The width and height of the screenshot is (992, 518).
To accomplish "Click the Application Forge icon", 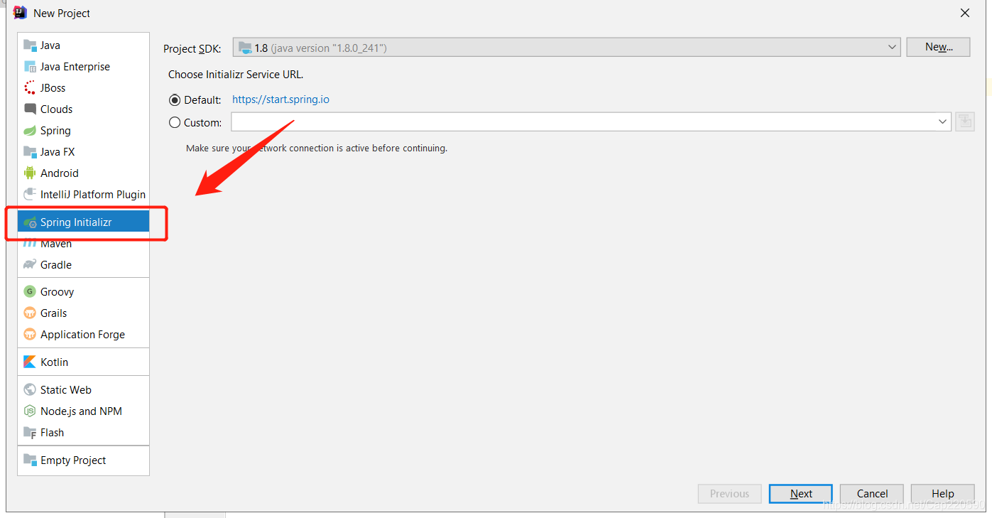I will [x=30, y=335].
